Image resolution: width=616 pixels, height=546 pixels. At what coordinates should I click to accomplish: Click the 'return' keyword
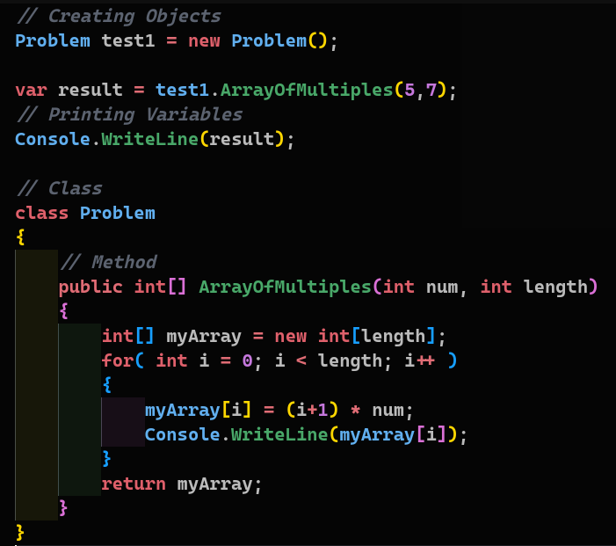[x=134, y=484]
